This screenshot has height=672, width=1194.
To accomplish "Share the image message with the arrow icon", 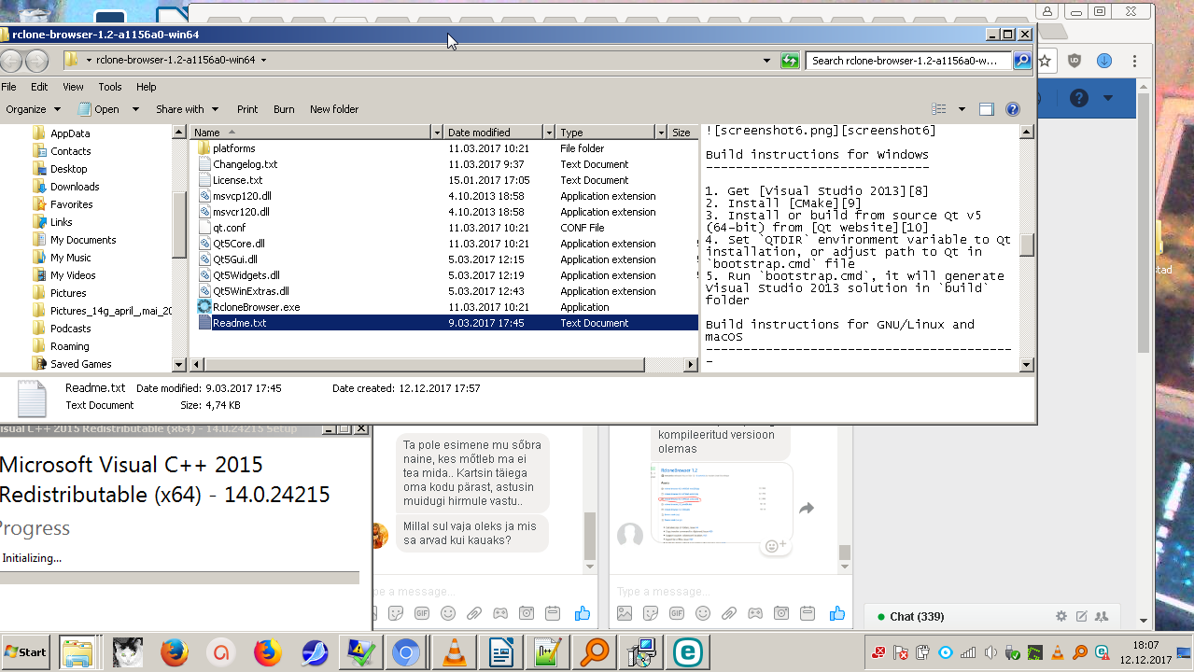I will click(x=807, y=509).
